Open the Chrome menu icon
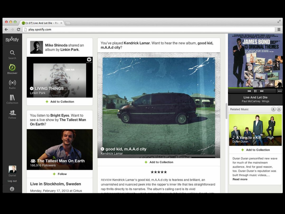Viewport: 285px width, 214px height. 279,30
